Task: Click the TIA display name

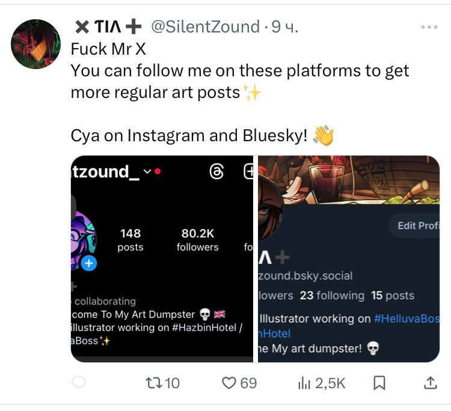Action: click(108, 27)
